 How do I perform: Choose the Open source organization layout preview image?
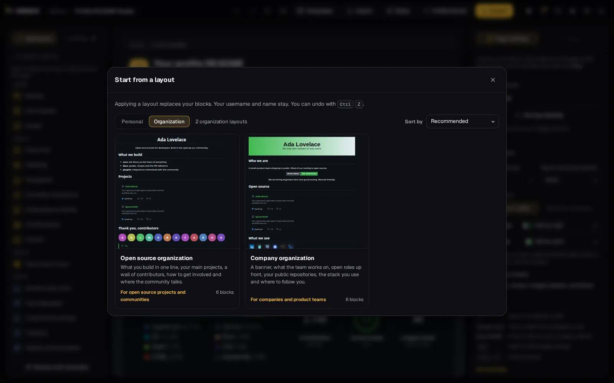coord(177,191)
